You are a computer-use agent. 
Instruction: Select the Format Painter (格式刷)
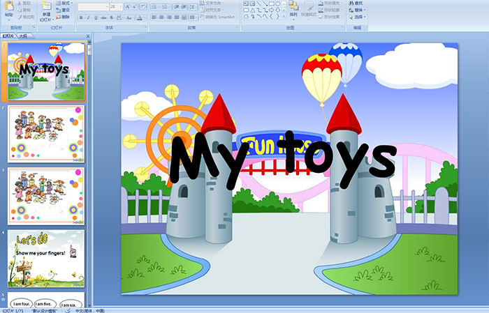click(26, 17)
